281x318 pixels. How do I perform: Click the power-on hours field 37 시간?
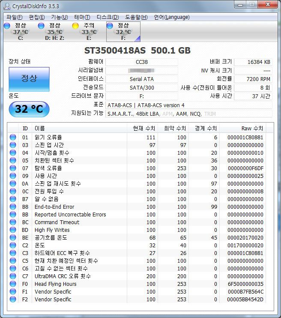point(253,96)
